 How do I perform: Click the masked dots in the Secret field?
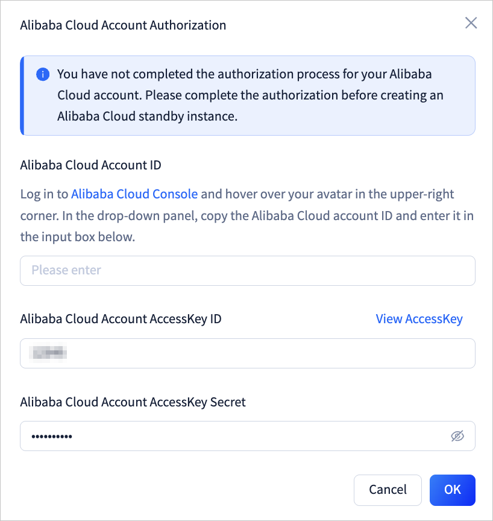point(52,436)
